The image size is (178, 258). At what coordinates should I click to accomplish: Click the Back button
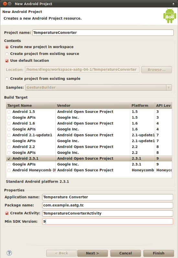61,253
